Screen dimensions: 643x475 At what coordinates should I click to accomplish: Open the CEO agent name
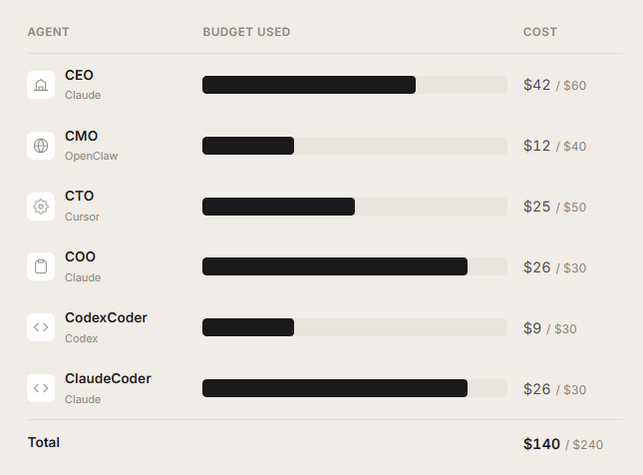pos(79,75)
